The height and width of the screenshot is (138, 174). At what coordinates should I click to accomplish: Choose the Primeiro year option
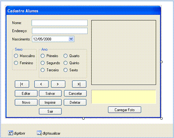point(43,56)
